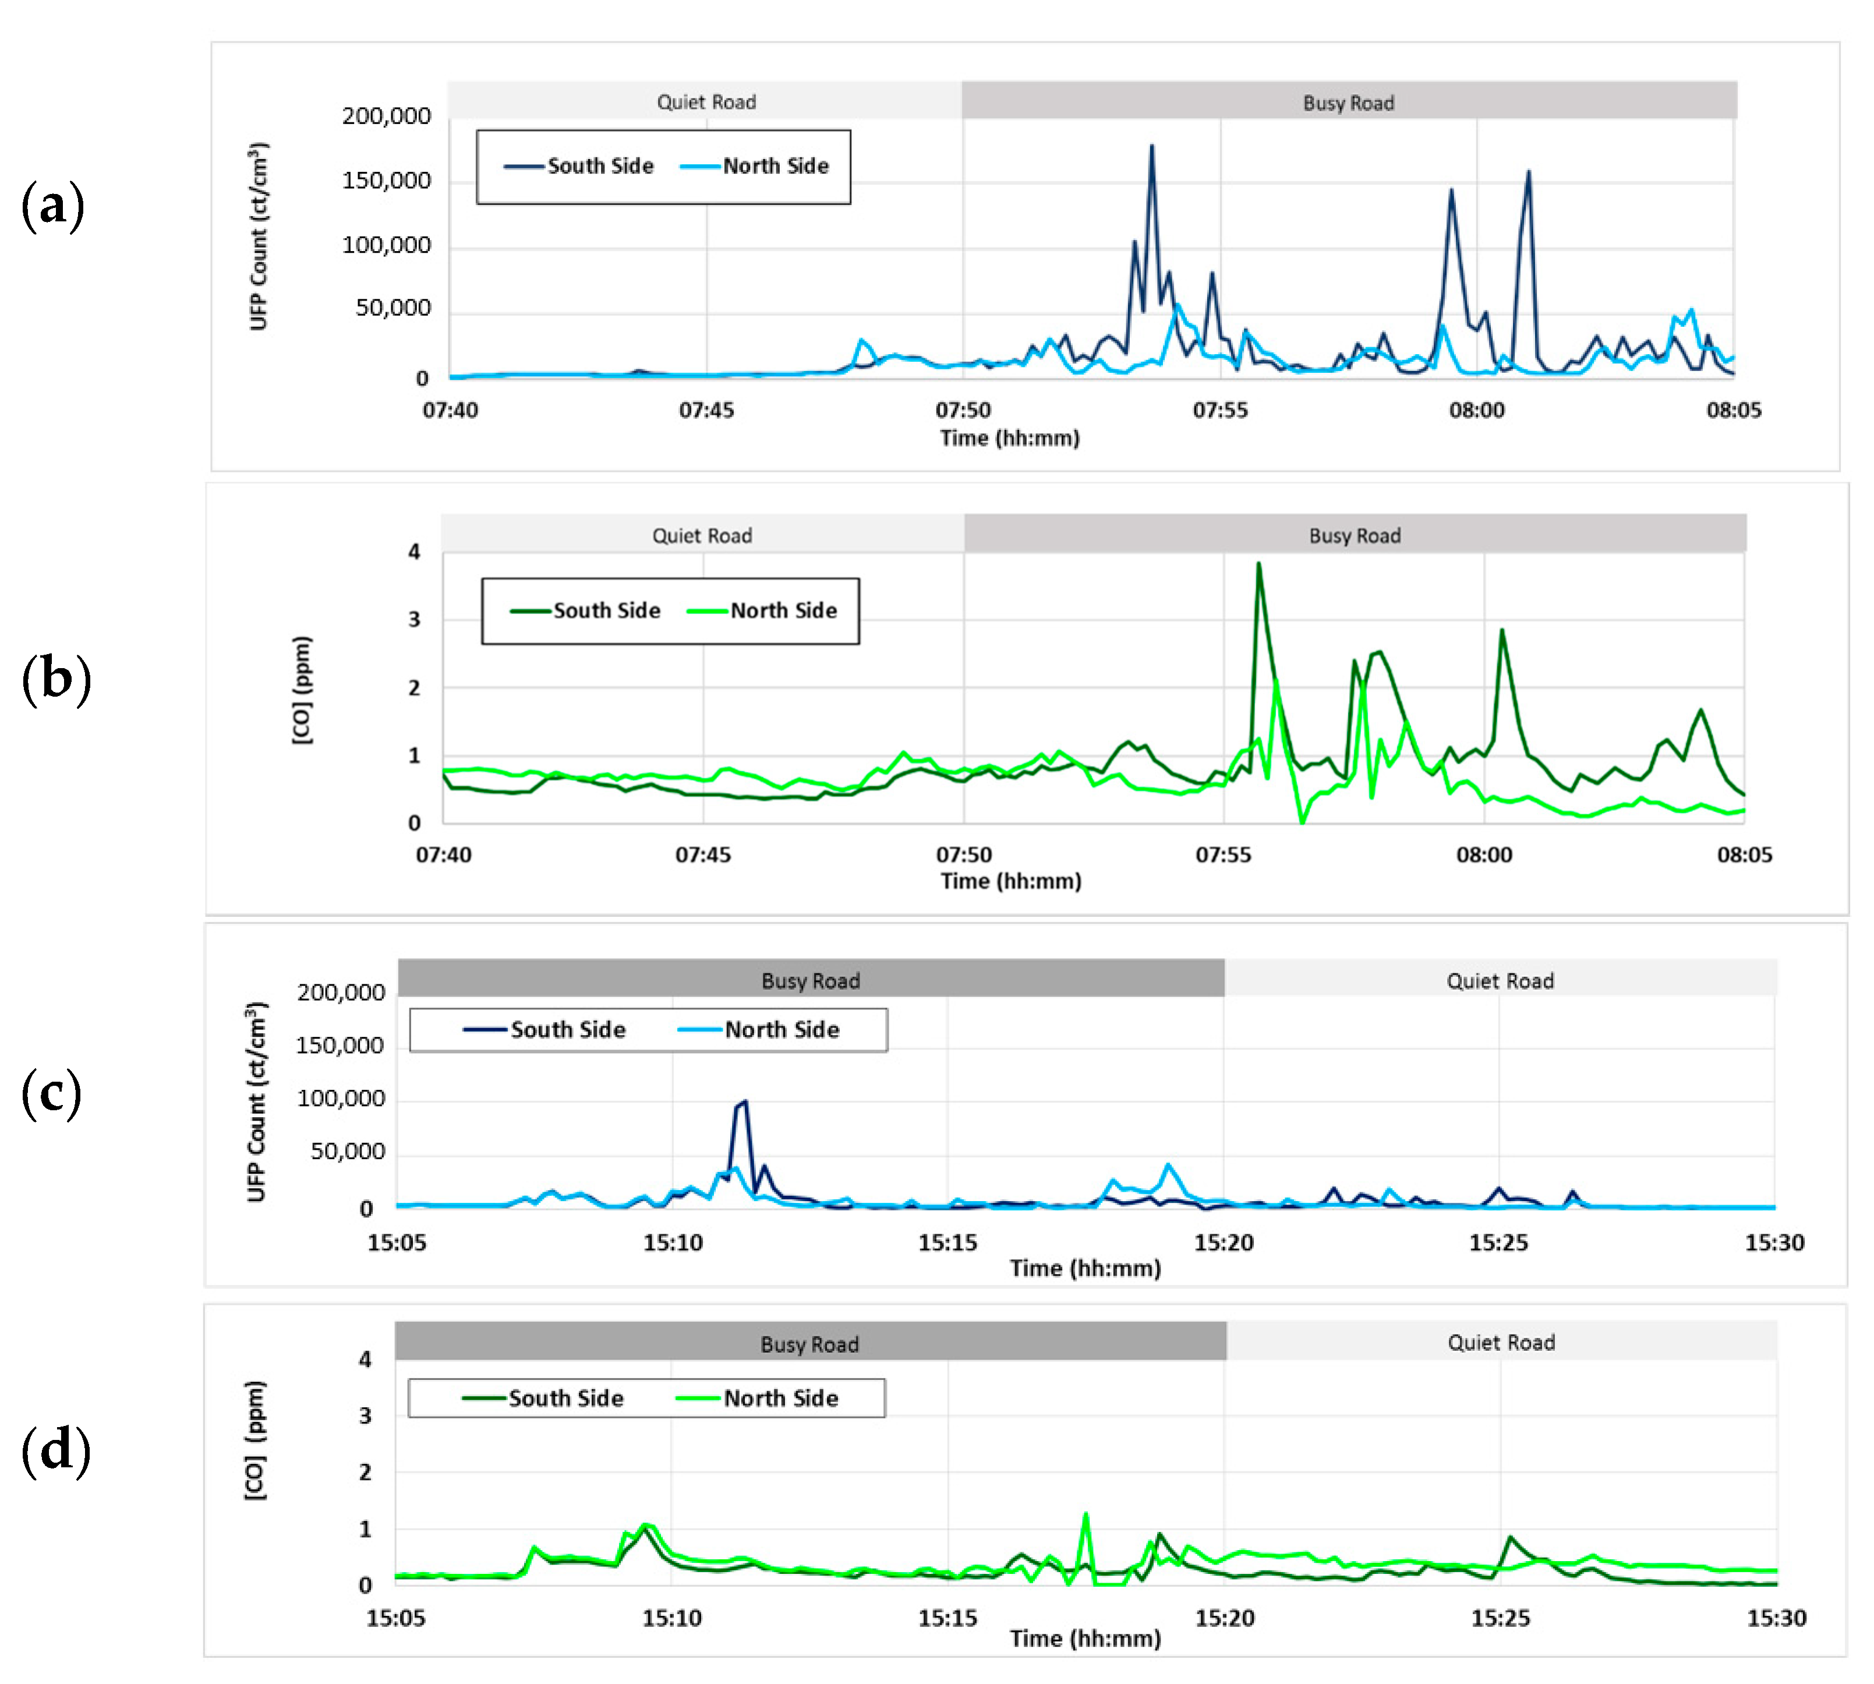Click the dark green South Side legend line in chart (b)
Screen dimensions: 1874x1684
(530, 610)
